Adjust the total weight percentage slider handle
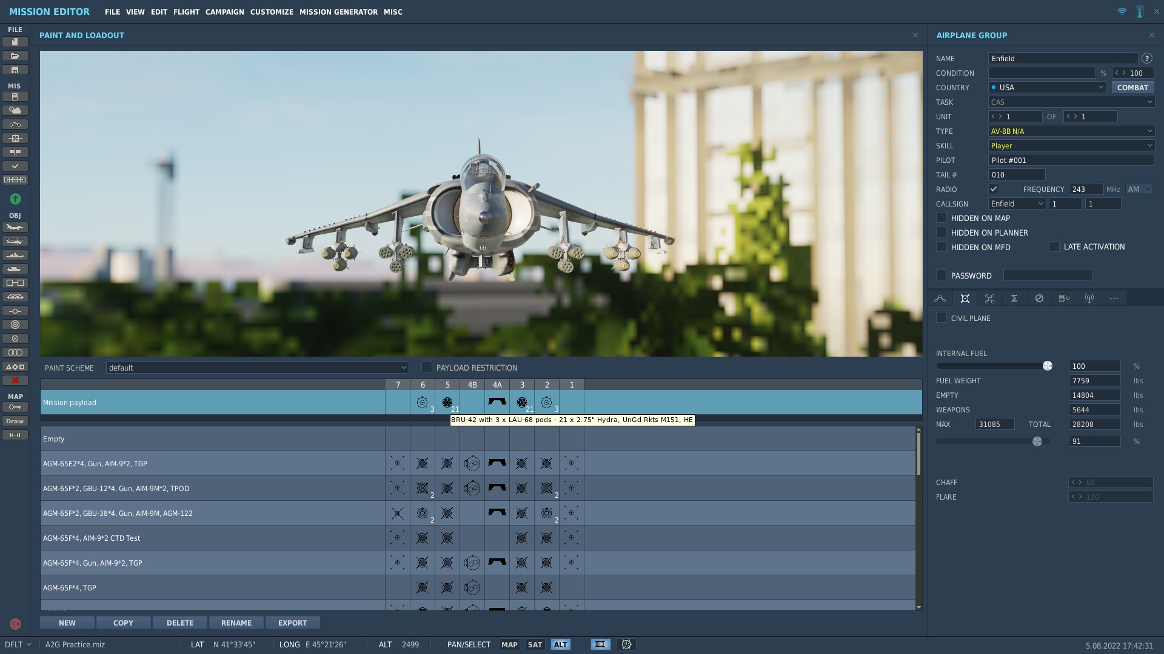 pyautogui.click(x=1037, y=441)
